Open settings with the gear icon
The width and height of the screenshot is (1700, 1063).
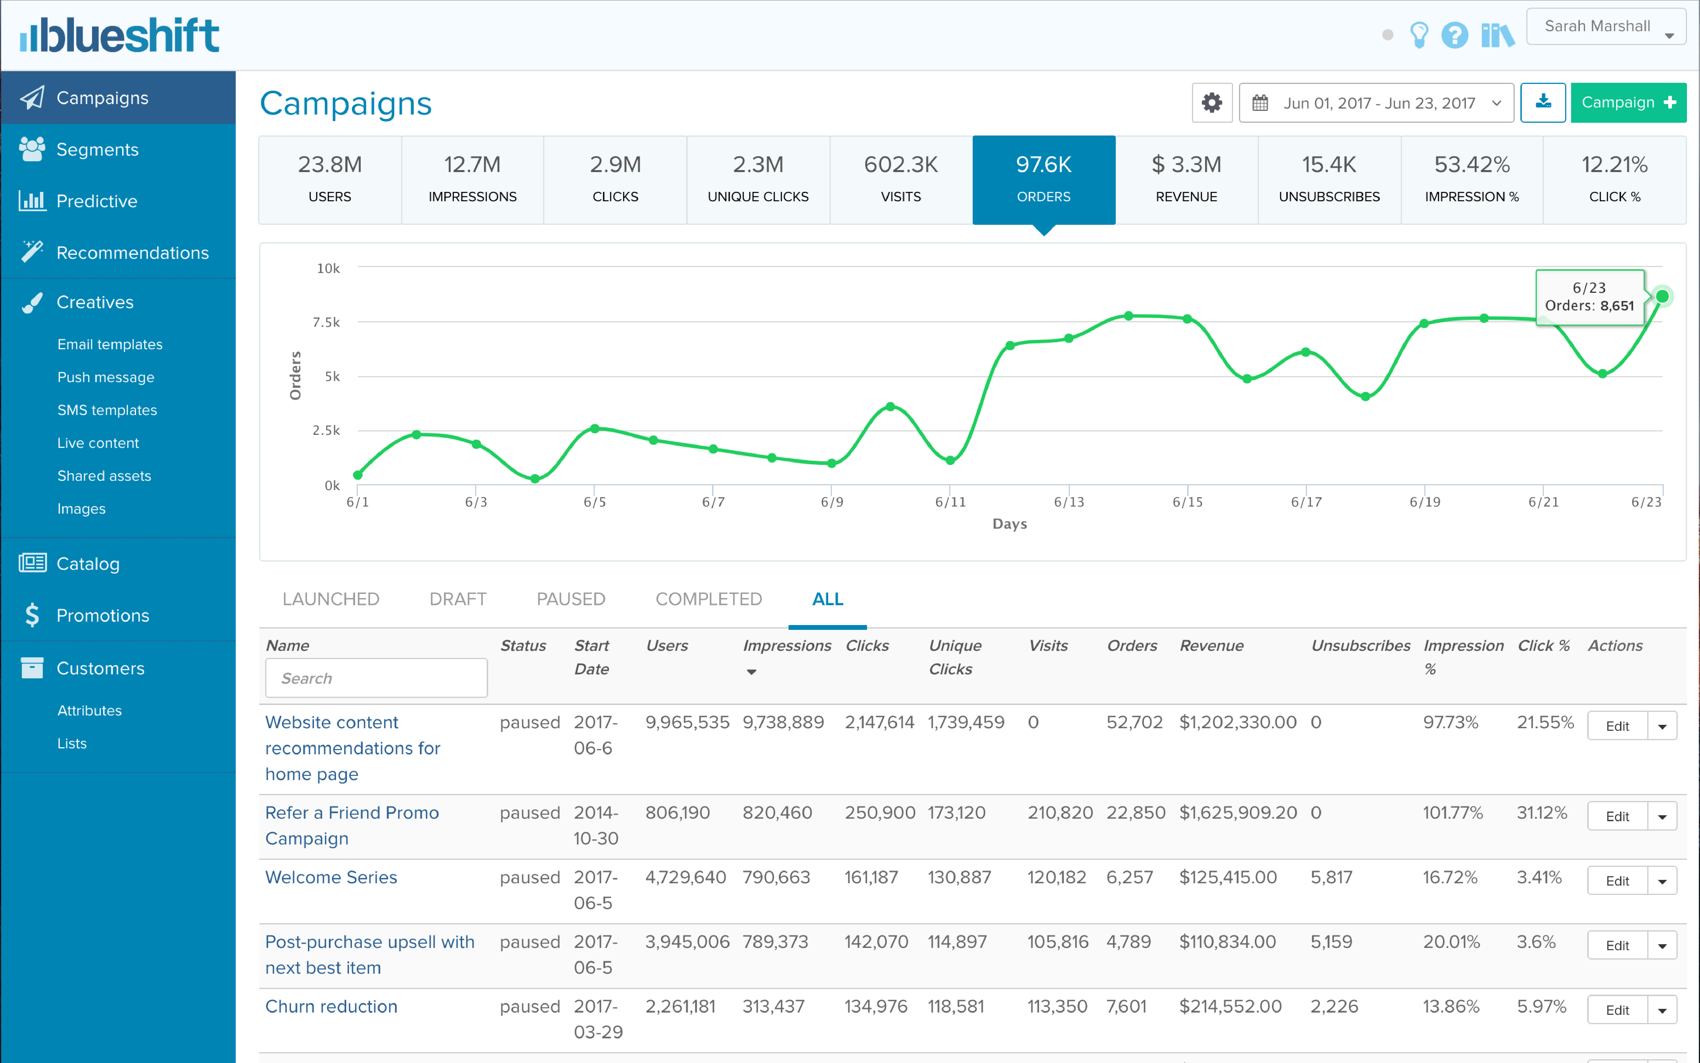point(1212,103)
